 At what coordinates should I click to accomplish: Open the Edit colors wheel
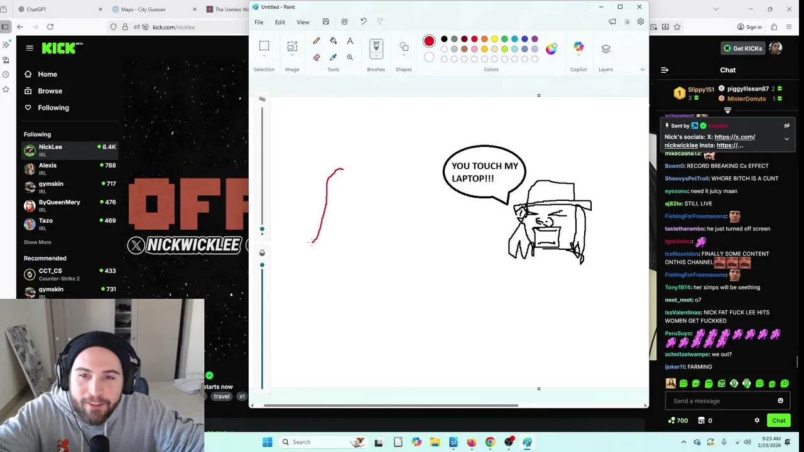point(551,49)
